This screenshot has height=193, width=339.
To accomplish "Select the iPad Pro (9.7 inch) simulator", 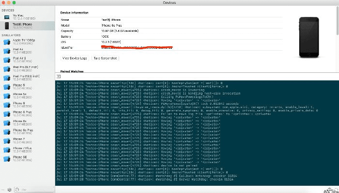I will click(24, 68).
